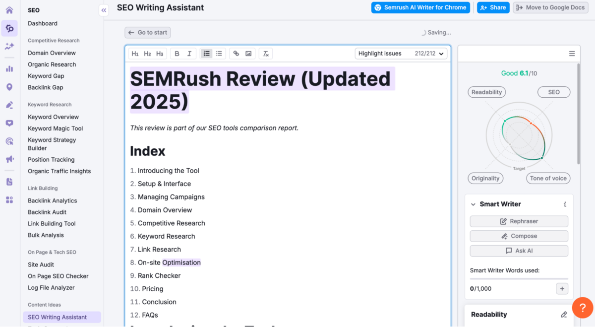Click the Rephraser button
This screenshot has height=327, width=595.
(519, 221)
